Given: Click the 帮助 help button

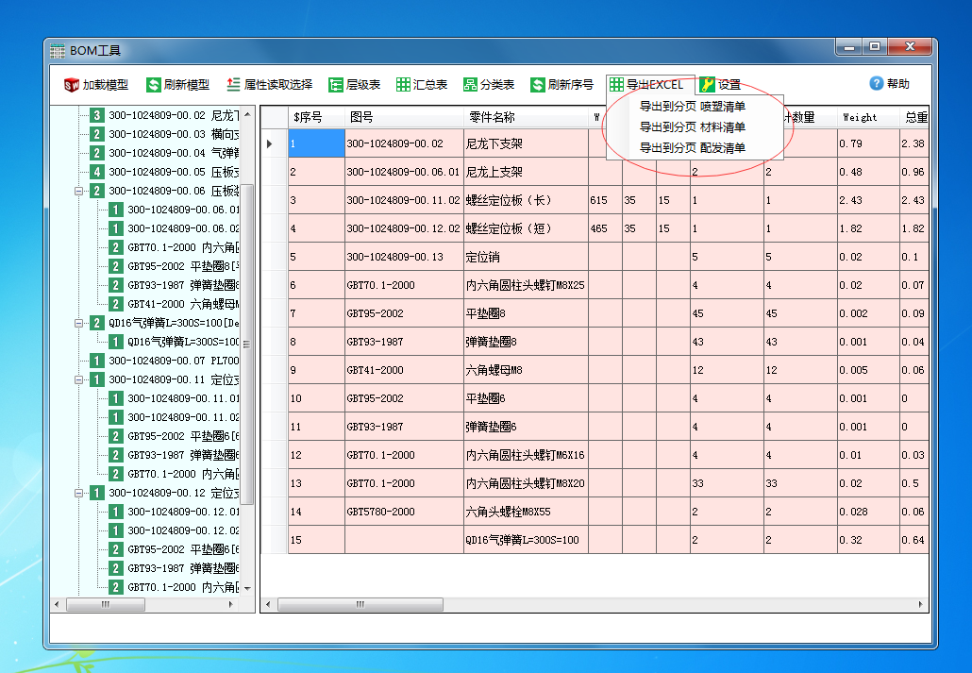Looking at the screenshot, I should (888, 83).
